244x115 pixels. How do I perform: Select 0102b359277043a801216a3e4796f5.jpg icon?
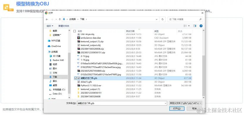(x=79, y=75)
